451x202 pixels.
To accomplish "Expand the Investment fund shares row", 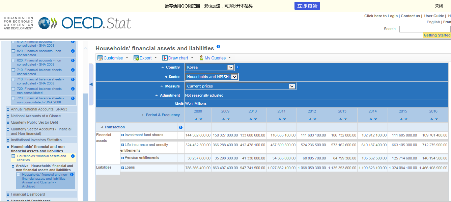I will pyautogui.click(x=123, y=135).
